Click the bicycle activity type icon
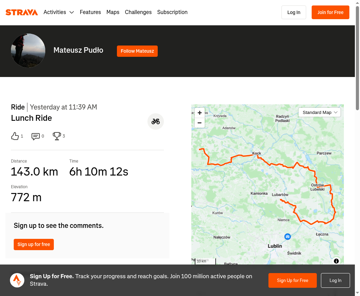Screen dimensions: 360x296 [155, 121]
